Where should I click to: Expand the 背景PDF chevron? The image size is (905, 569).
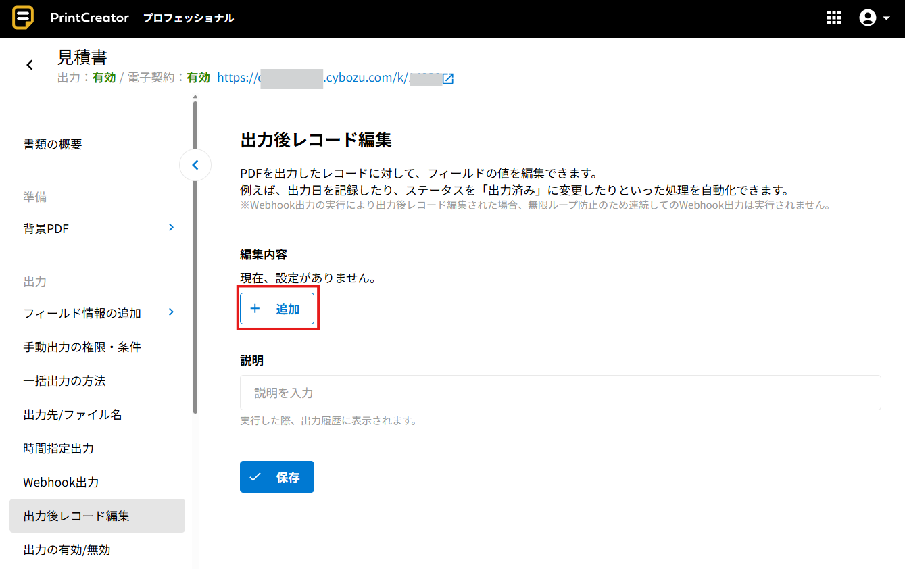(171, 228)
